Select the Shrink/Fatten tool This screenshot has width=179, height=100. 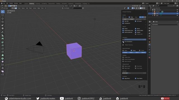tap(3, 68)
